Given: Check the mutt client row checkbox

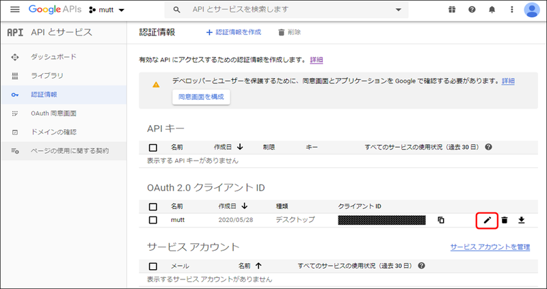Looking at the screenshot, I should [x=152, y=220].
